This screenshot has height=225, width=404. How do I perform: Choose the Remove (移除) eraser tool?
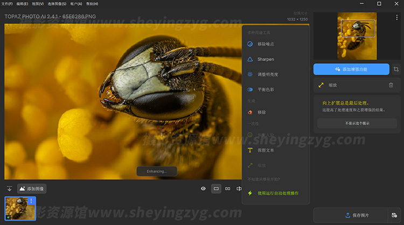coord(261,112)
